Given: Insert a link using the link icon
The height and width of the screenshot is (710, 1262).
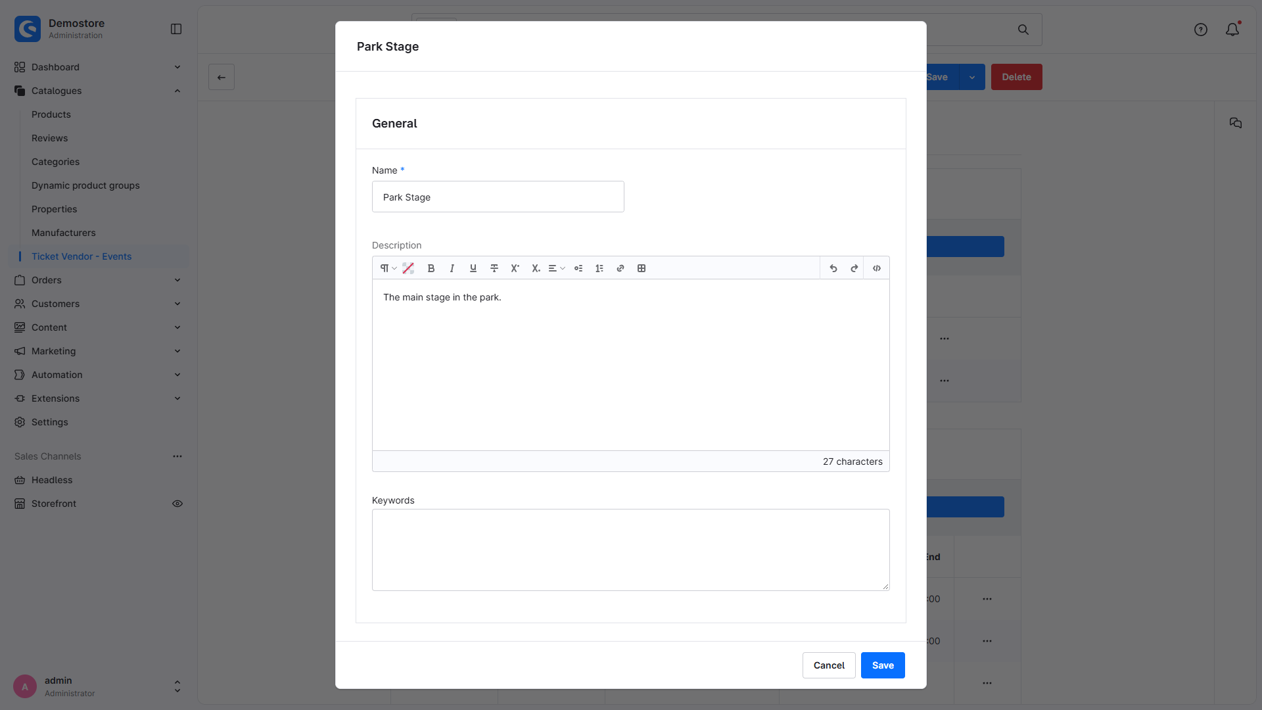Looking at the screenshot, I should coord(620,268).
